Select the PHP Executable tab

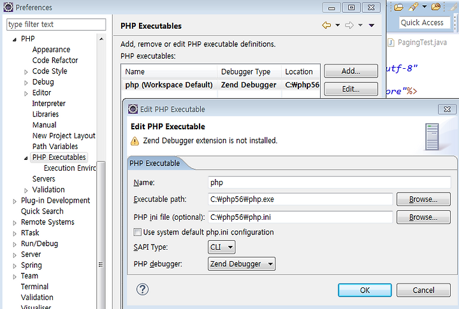click(x=154, y=163)
